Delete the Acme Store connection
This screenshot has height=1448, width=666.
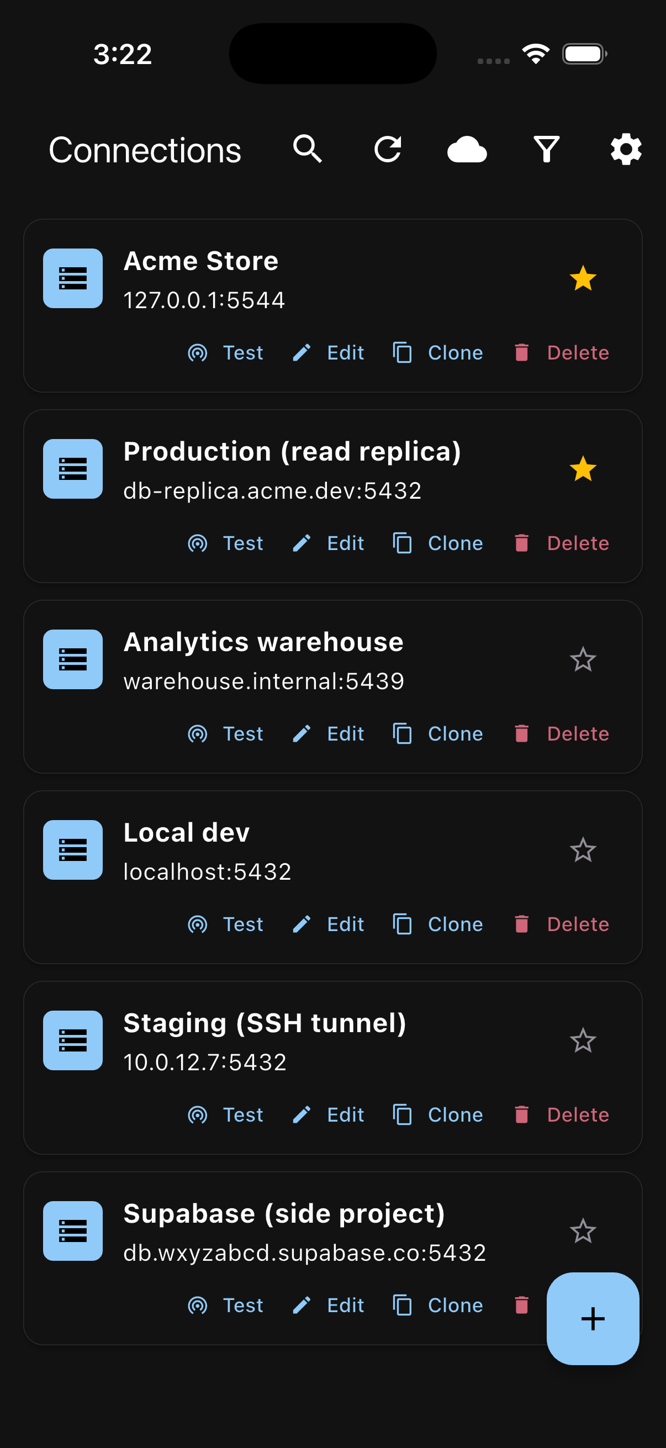pos(562,353)
